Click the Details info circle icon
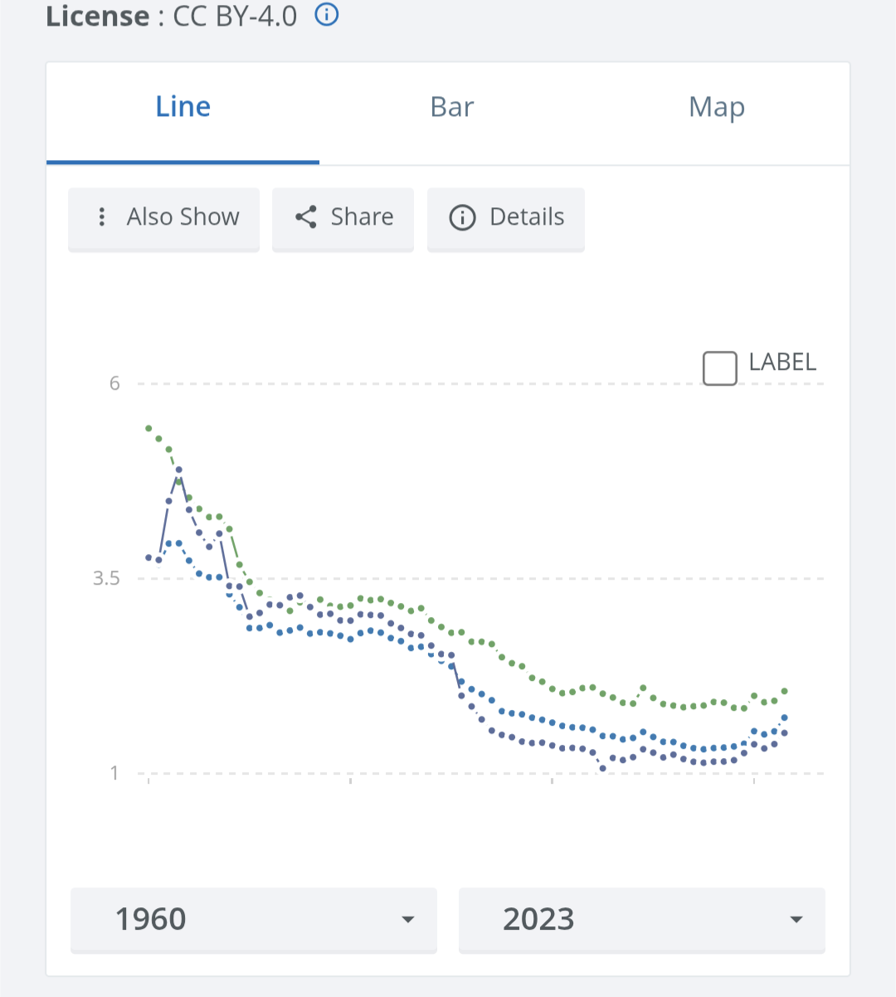 462,217
